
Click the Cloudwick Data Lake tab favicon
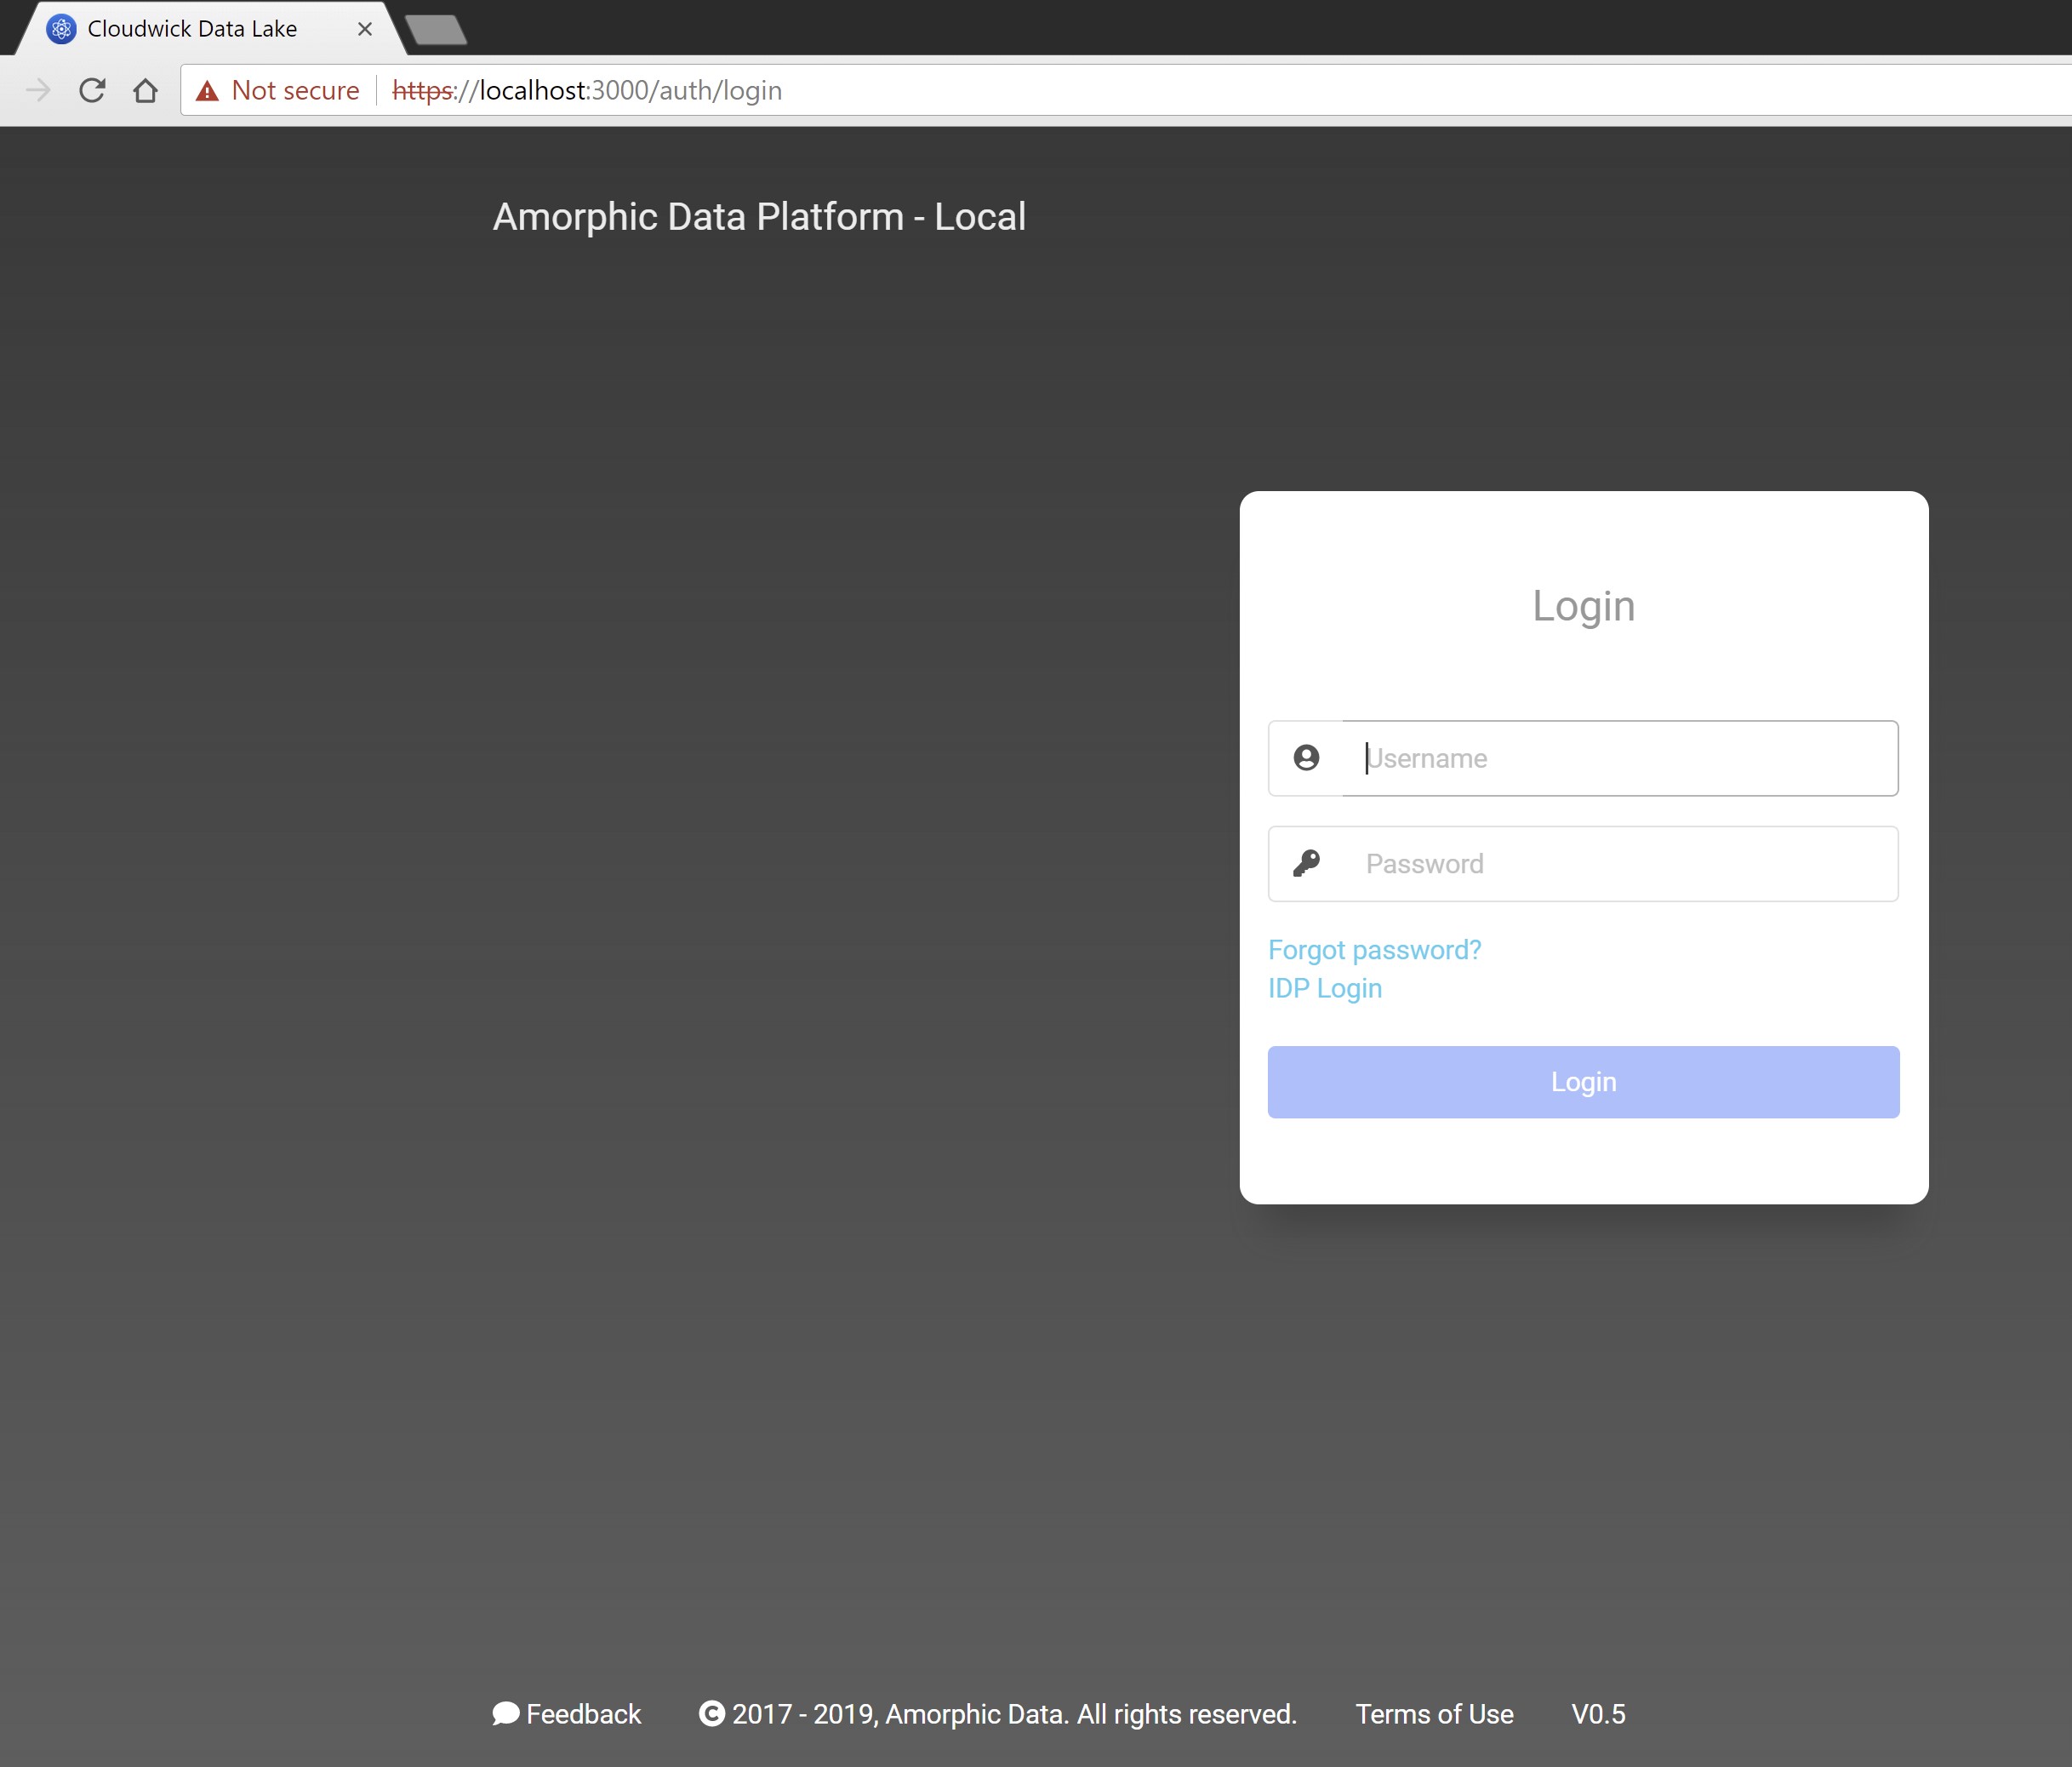coord(61,29)
